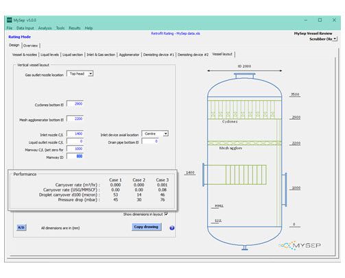Click the Case 3 column header

163,180
